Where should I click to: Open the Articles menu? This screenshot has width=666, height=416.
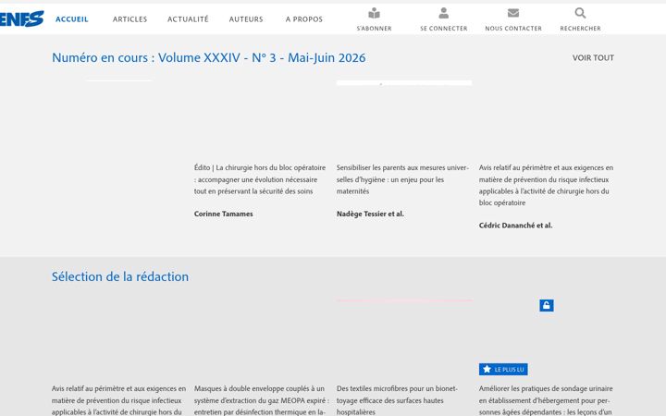pos(130,19)
